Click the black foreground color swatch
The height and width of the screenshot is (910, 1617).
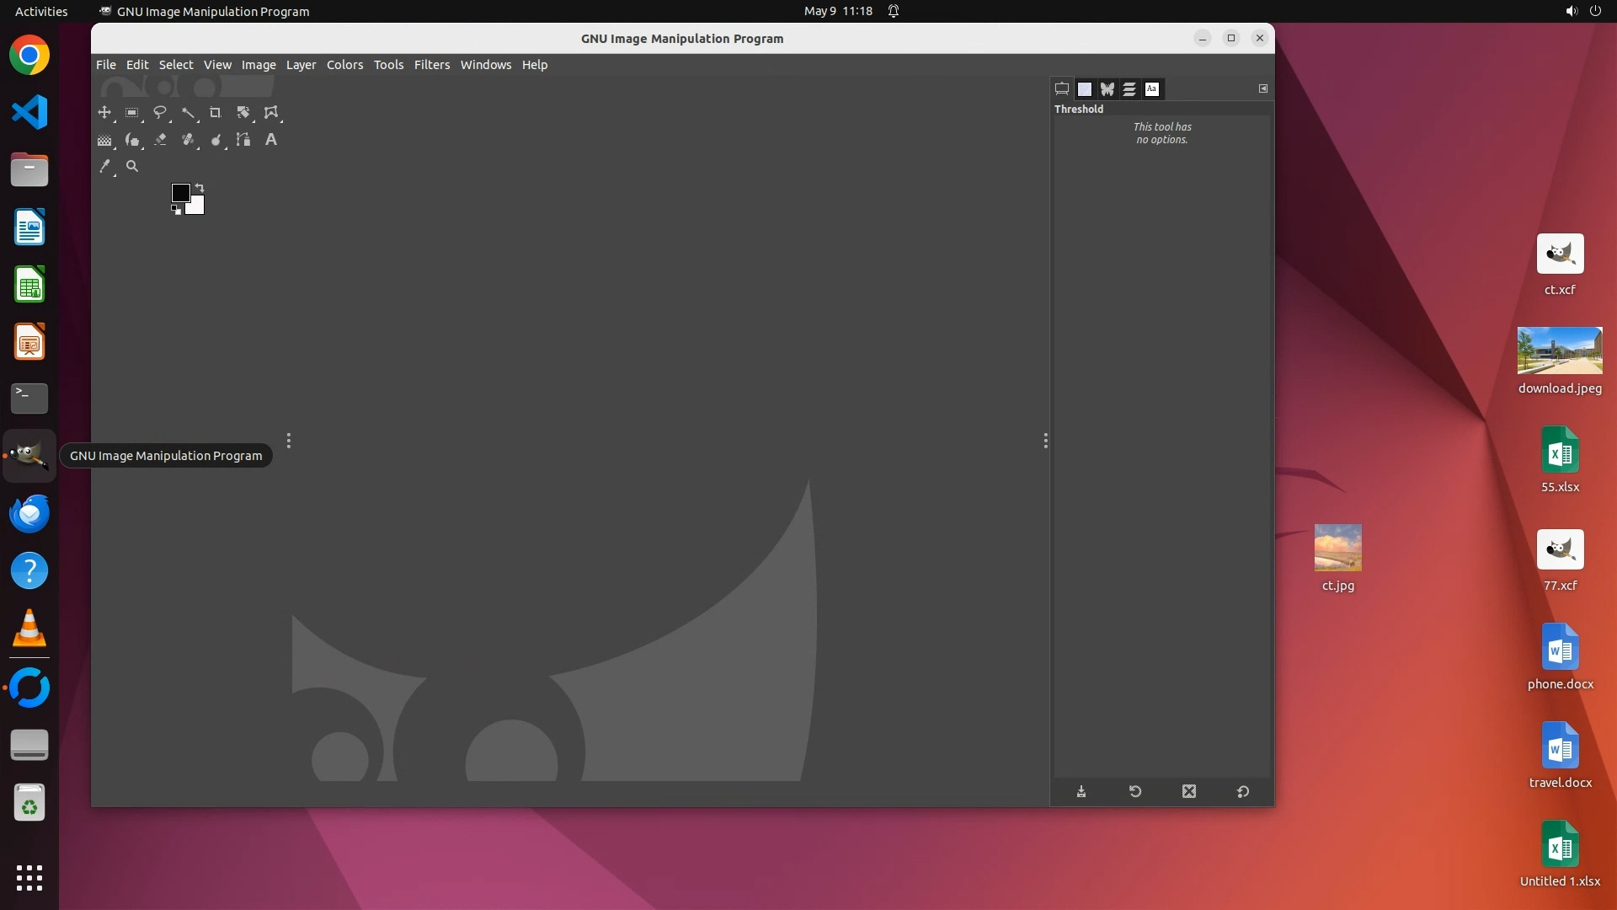(x=179, y=192)
